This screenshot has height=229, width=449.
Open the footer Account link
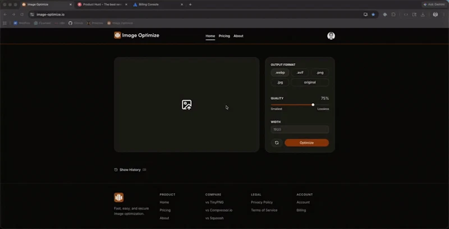[303, 202]
